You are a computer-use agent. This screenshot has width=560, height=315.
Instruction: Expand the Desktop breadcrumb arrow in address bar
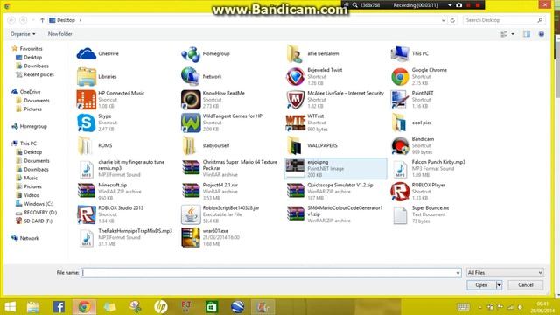[80, 20]
